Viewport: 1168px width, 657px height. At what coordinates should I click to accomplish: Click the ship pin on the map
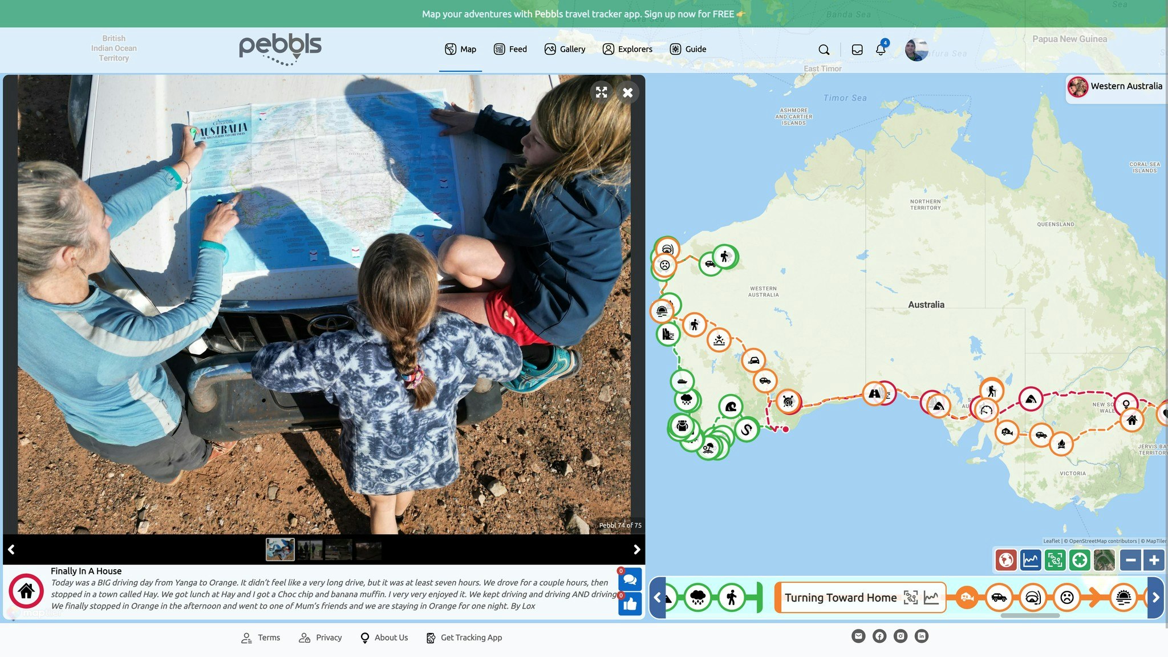tap(682, 381)
